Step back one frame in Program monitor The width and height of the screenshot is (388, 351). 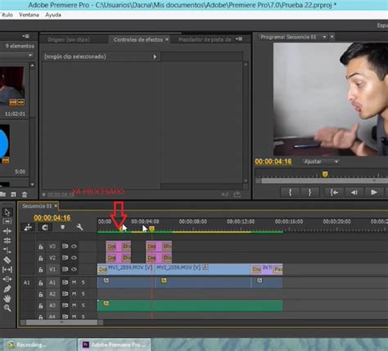coord(354,192)
